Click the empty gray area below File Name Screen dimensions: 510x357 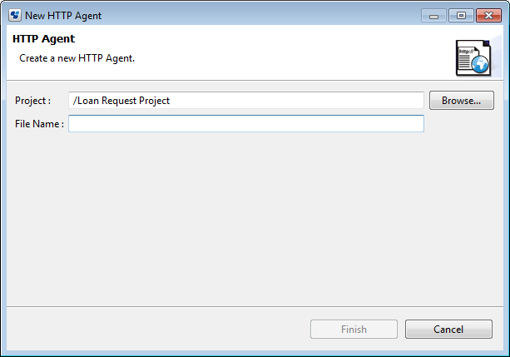tap(250, 216)
